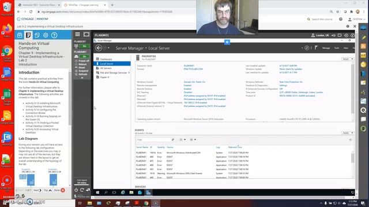Viewport: 369px width, 207px height.
Task: Click Server Manager in remote taskbar
Action: [148, 193]
